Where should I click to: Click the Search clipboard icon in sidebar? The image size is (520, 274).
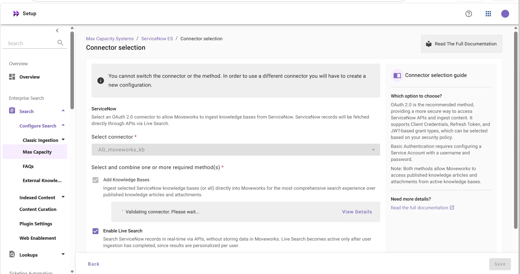[x=12, y=110]
